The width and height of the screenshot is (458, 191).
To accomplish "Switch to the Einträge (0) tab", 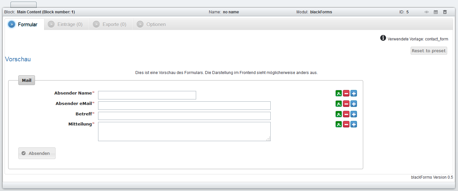I will (x=66, y=24).
